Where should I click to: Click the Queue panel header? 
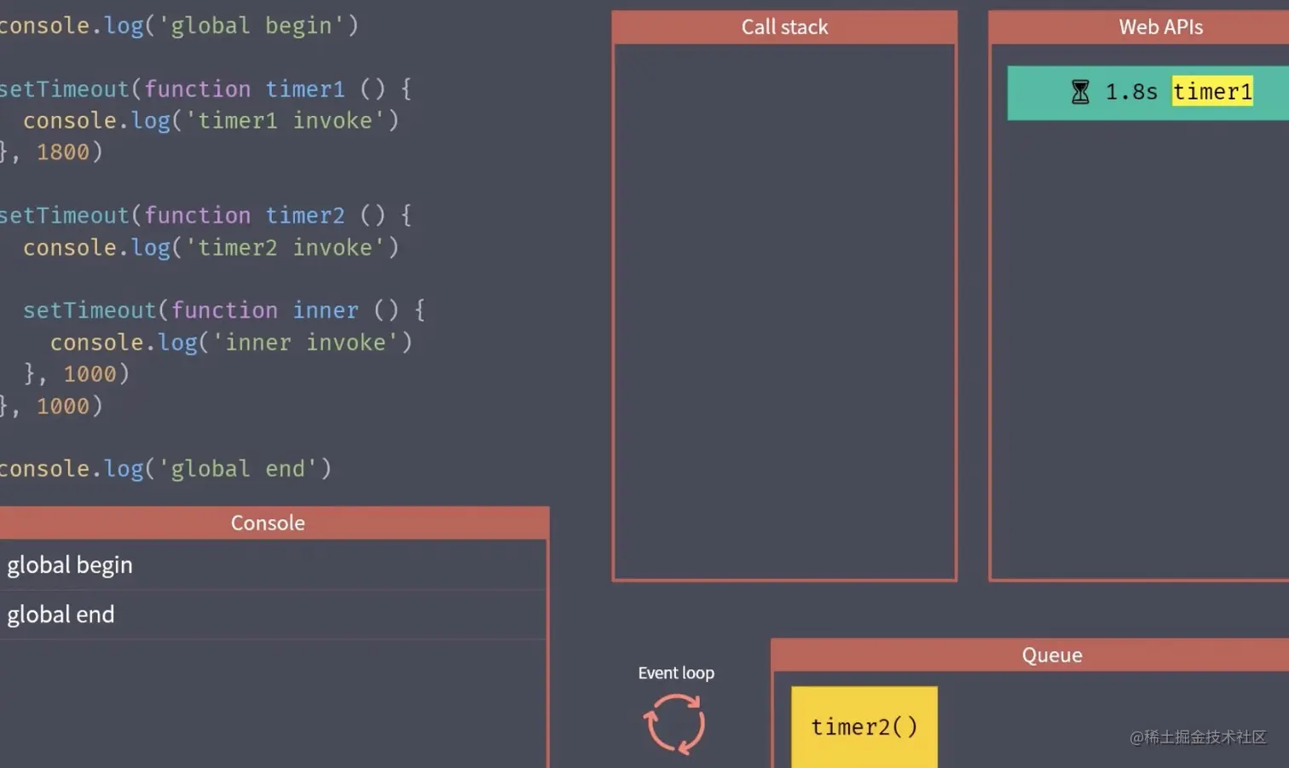tap(1030, 655)
